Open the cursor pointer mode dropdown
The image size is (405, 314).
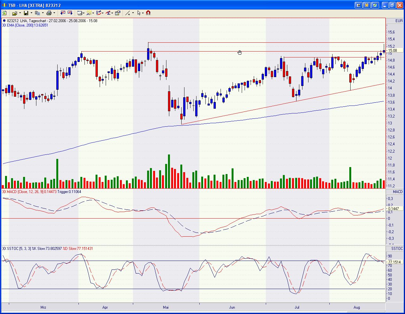143,13
